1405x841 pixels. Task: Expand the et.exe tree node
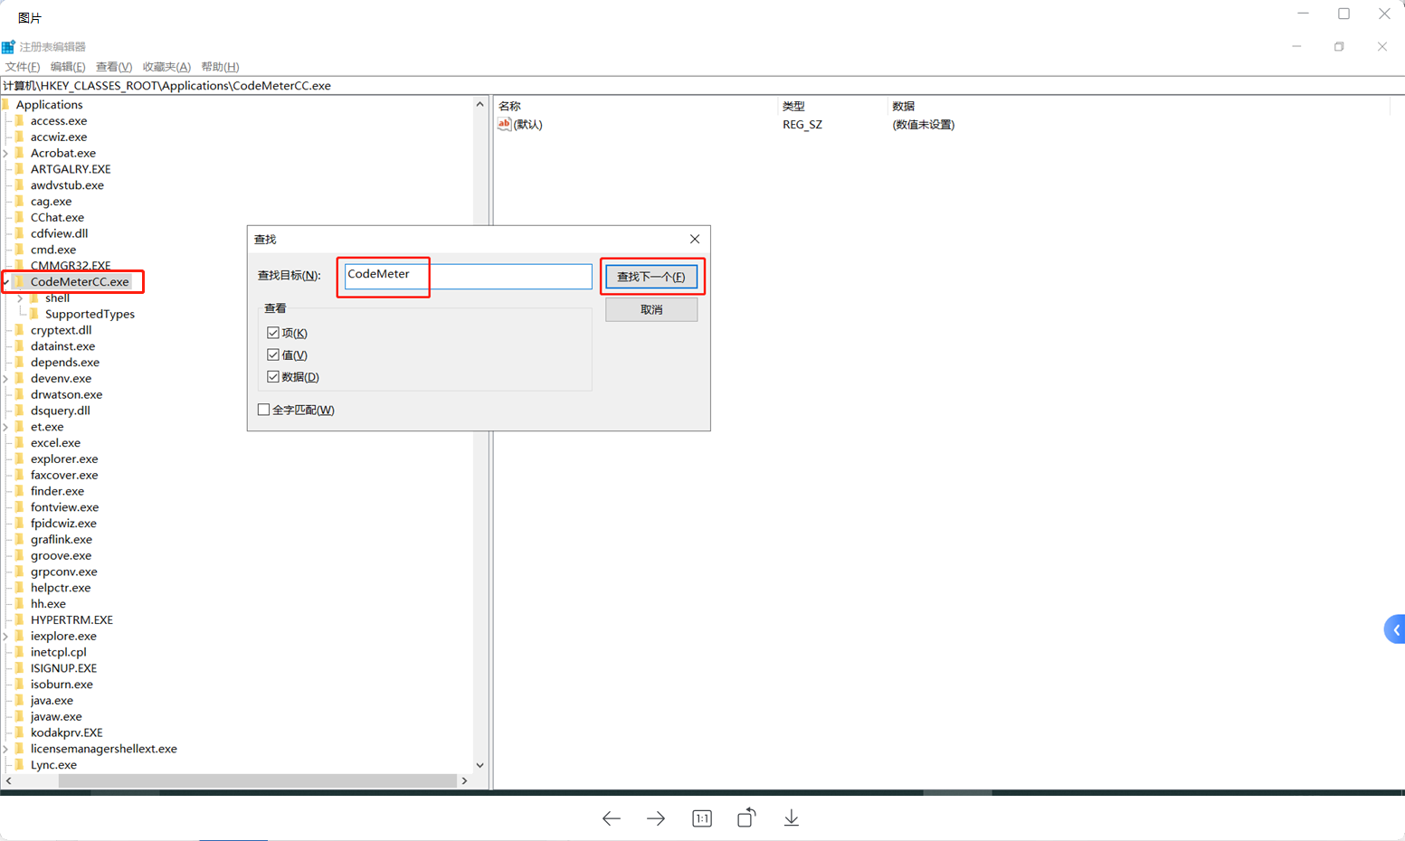coord(6,427)
